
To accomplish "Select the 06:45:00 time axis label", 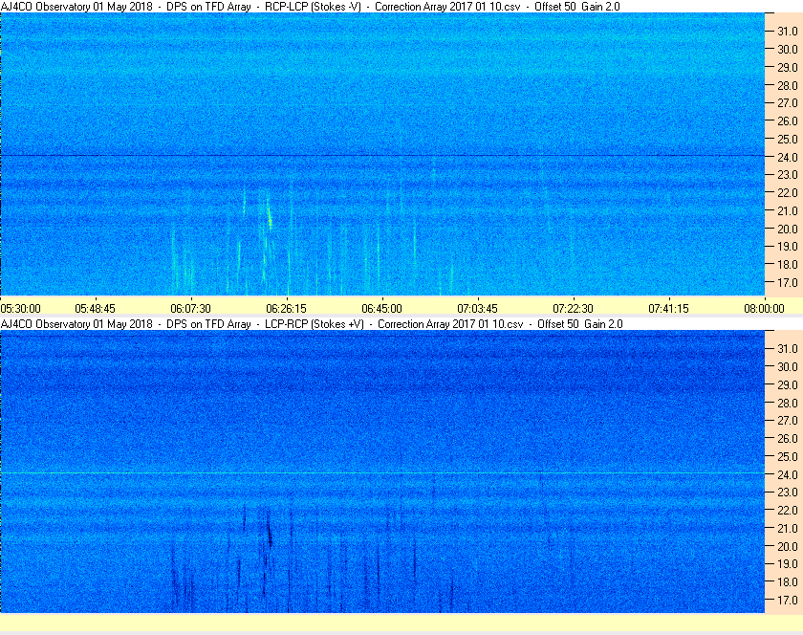I will click(382, 309).
